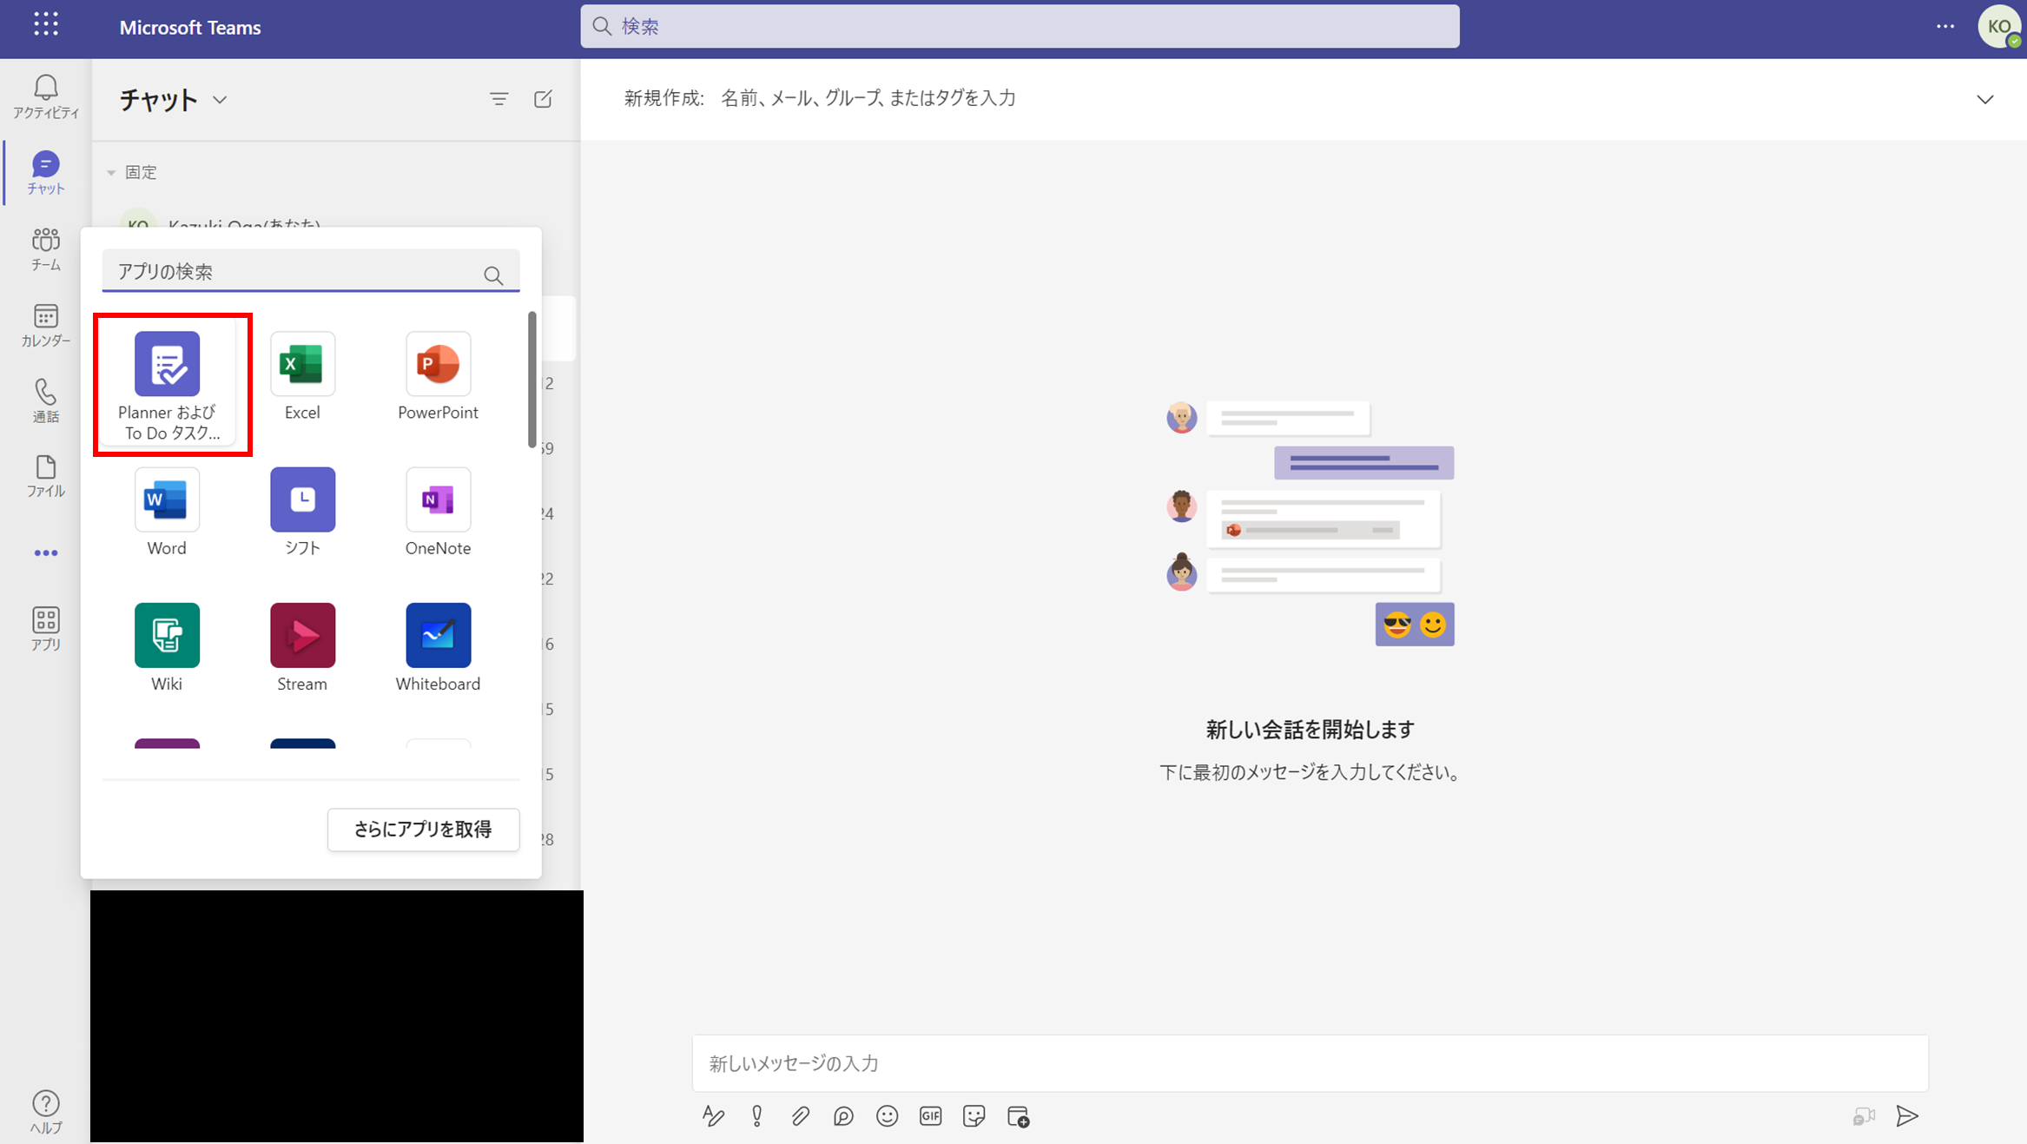Screen dimensions: 2027x1144
Task: Click the more apps ellipsis in sidebar
Action: pos(46,552)
